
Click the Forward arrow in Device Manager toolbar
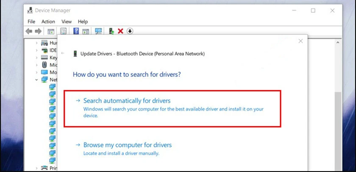coord(38,31)
